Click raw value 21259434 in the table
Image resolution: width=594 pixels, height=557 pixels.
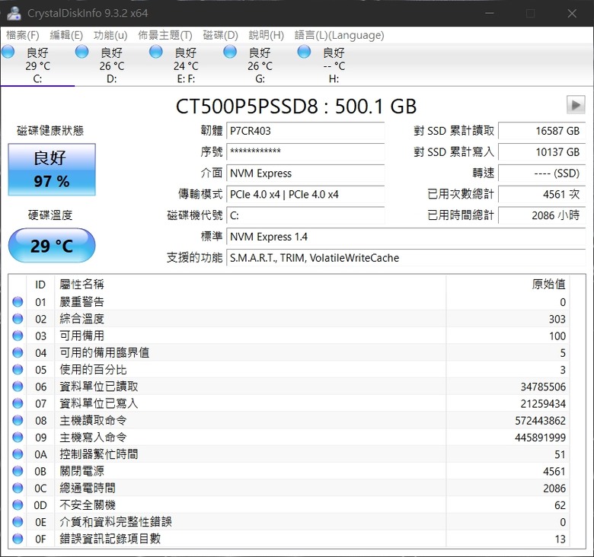(x=543, y=404)
